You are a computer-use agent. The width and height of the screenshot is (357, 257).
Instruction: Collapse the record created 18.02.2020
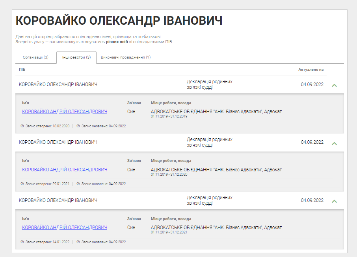334,85
